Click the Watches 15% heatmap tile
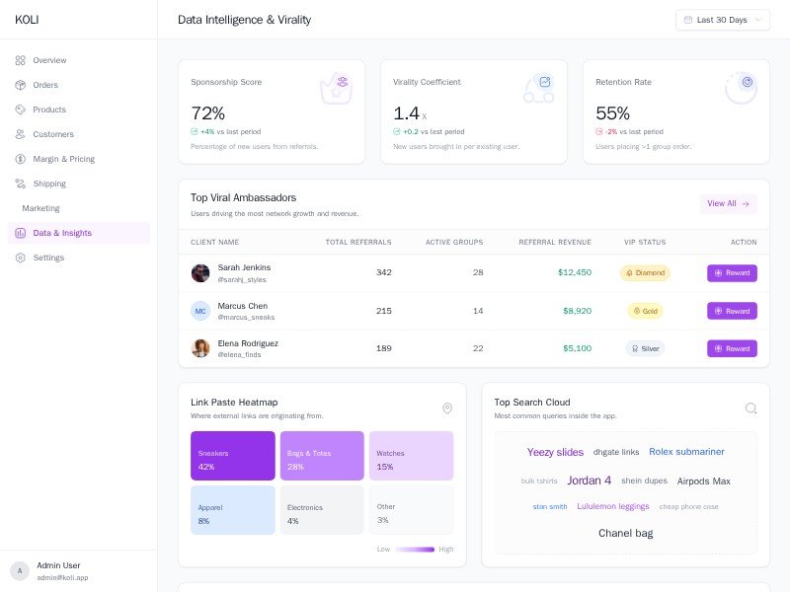The image size is (790, 592). tap(411, 456)
